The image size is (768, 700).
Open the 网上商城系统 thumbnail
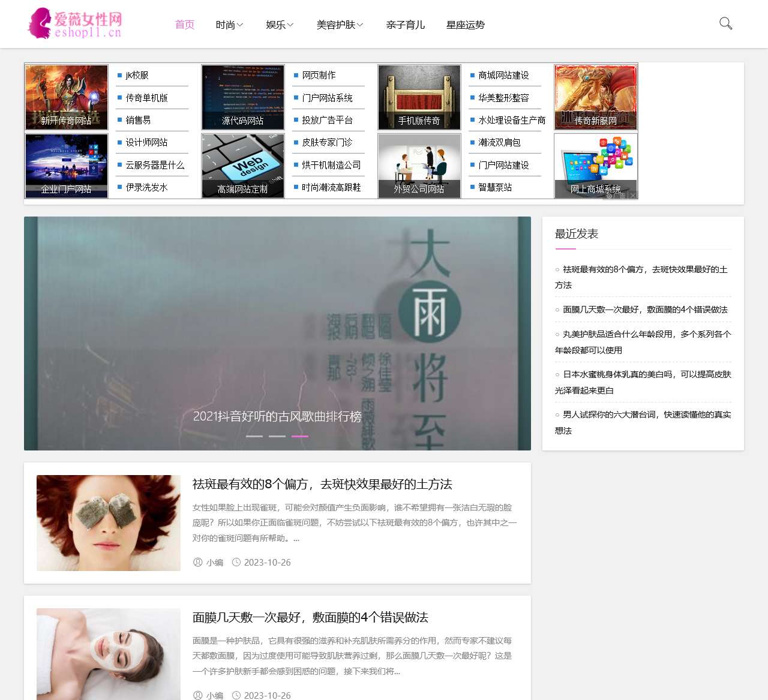pos(596,166)
